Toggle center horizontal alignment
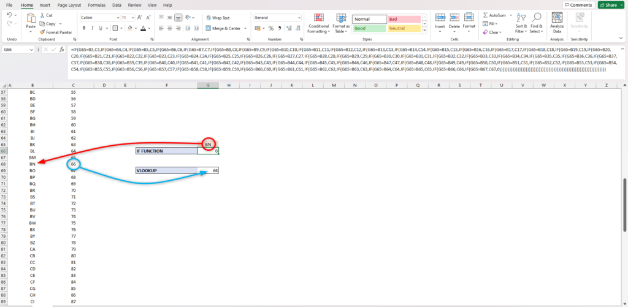This screenshot has width=628, height=307. tap(169, 28)
